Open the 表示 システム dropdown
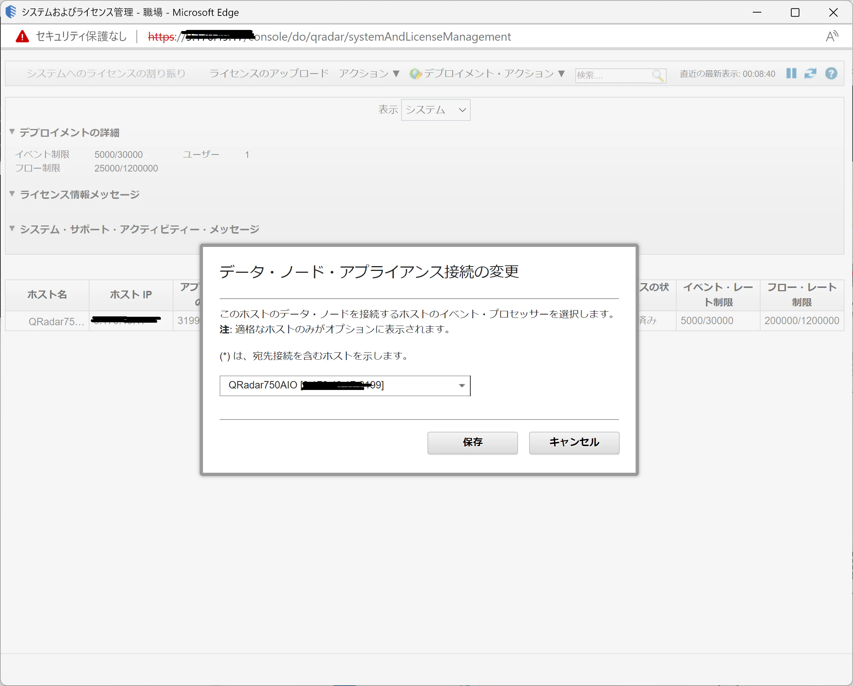The height and width of the screenshot is (686, 853). point(435,109)
